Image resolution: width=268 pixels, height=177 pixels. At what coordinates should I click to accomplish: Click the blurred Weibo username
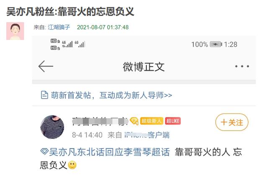pyautogui.click(x=100, y=121)
